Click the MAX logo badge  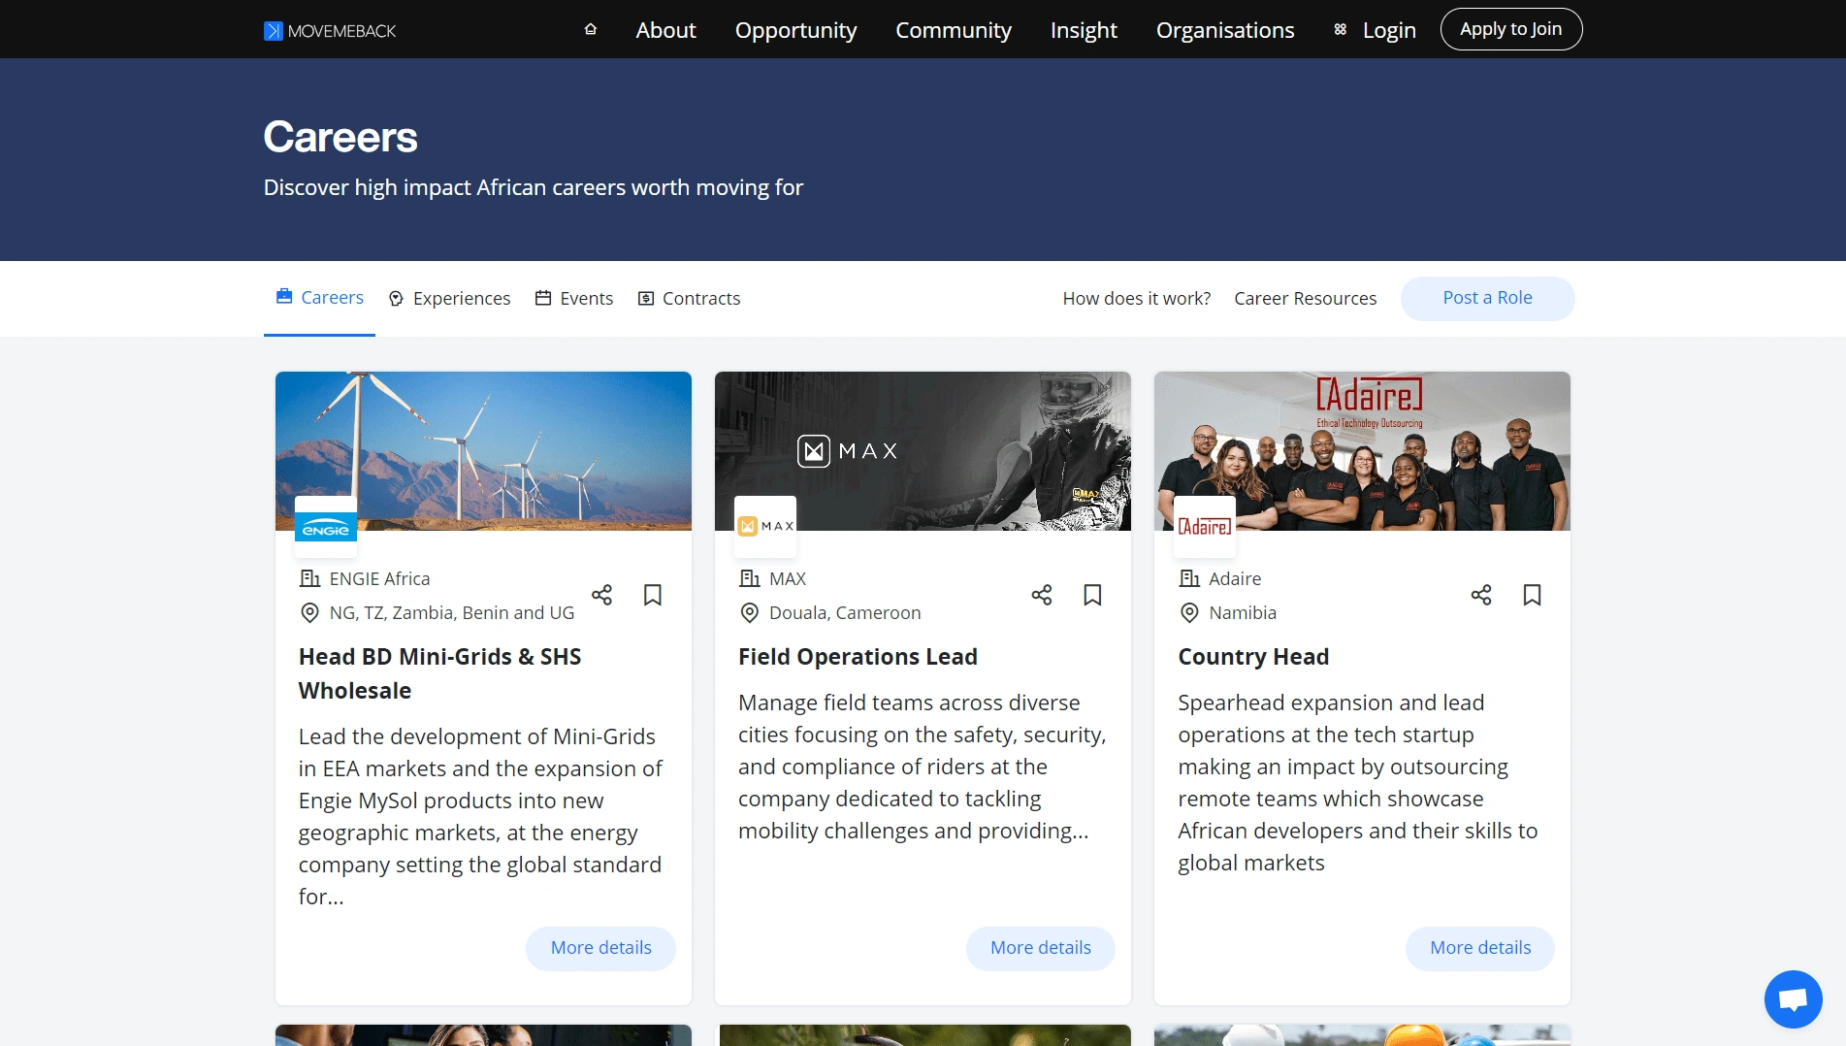coord(765,526)
